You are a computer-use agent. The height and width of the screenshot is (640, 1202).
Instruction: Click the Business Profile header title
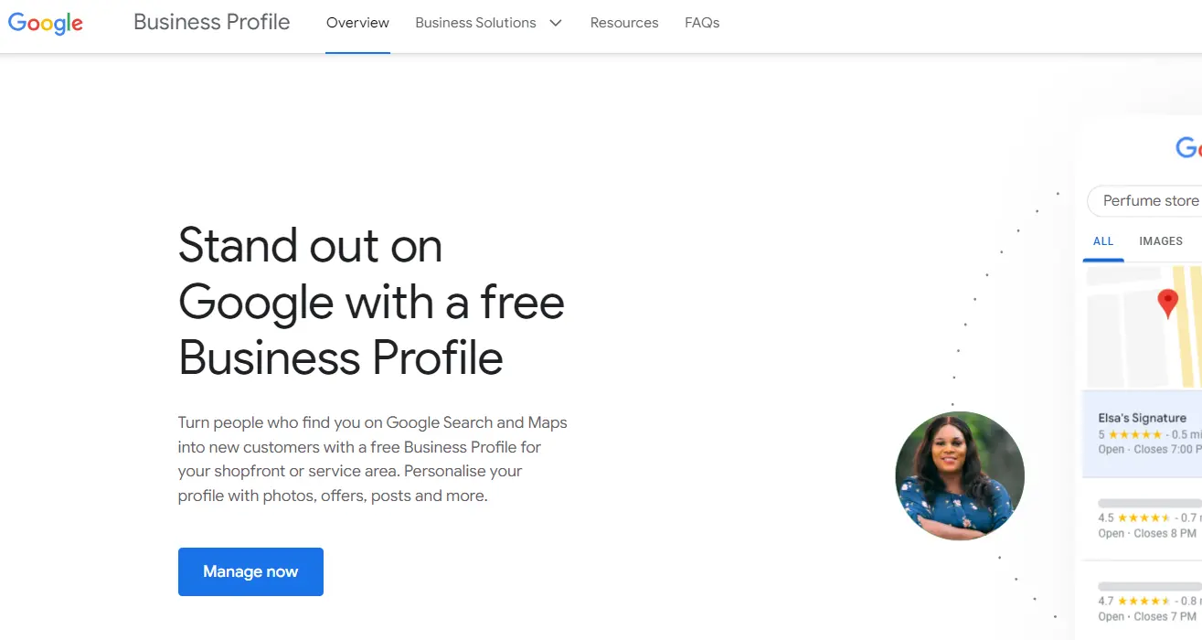click(x=211, y=23)
